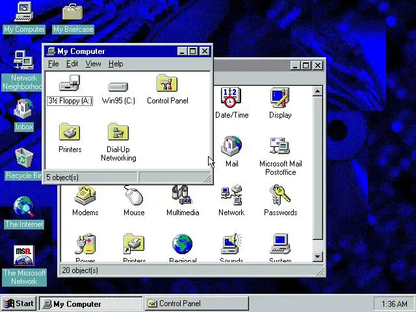Select Control Panel folder in My Computer
This screenshot has width=416, height=312.
(167, 83)
